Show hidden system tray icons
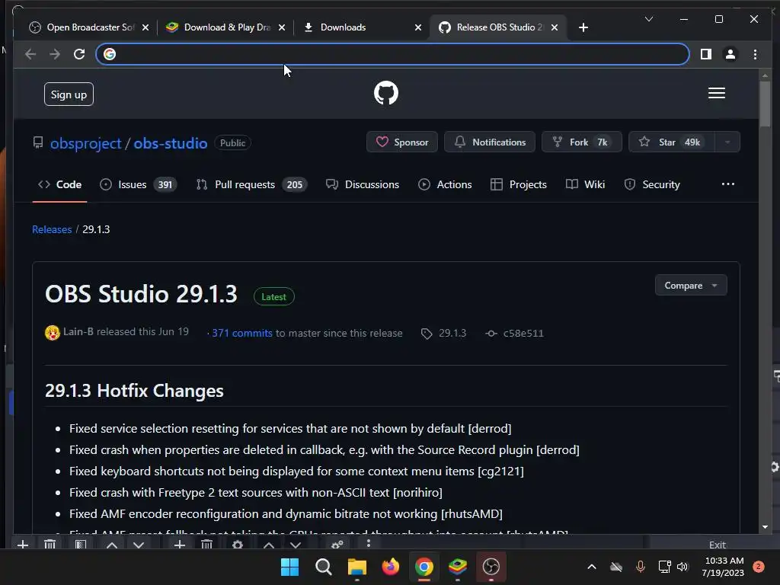Screen dimensions: 780x585 [591, 567]
